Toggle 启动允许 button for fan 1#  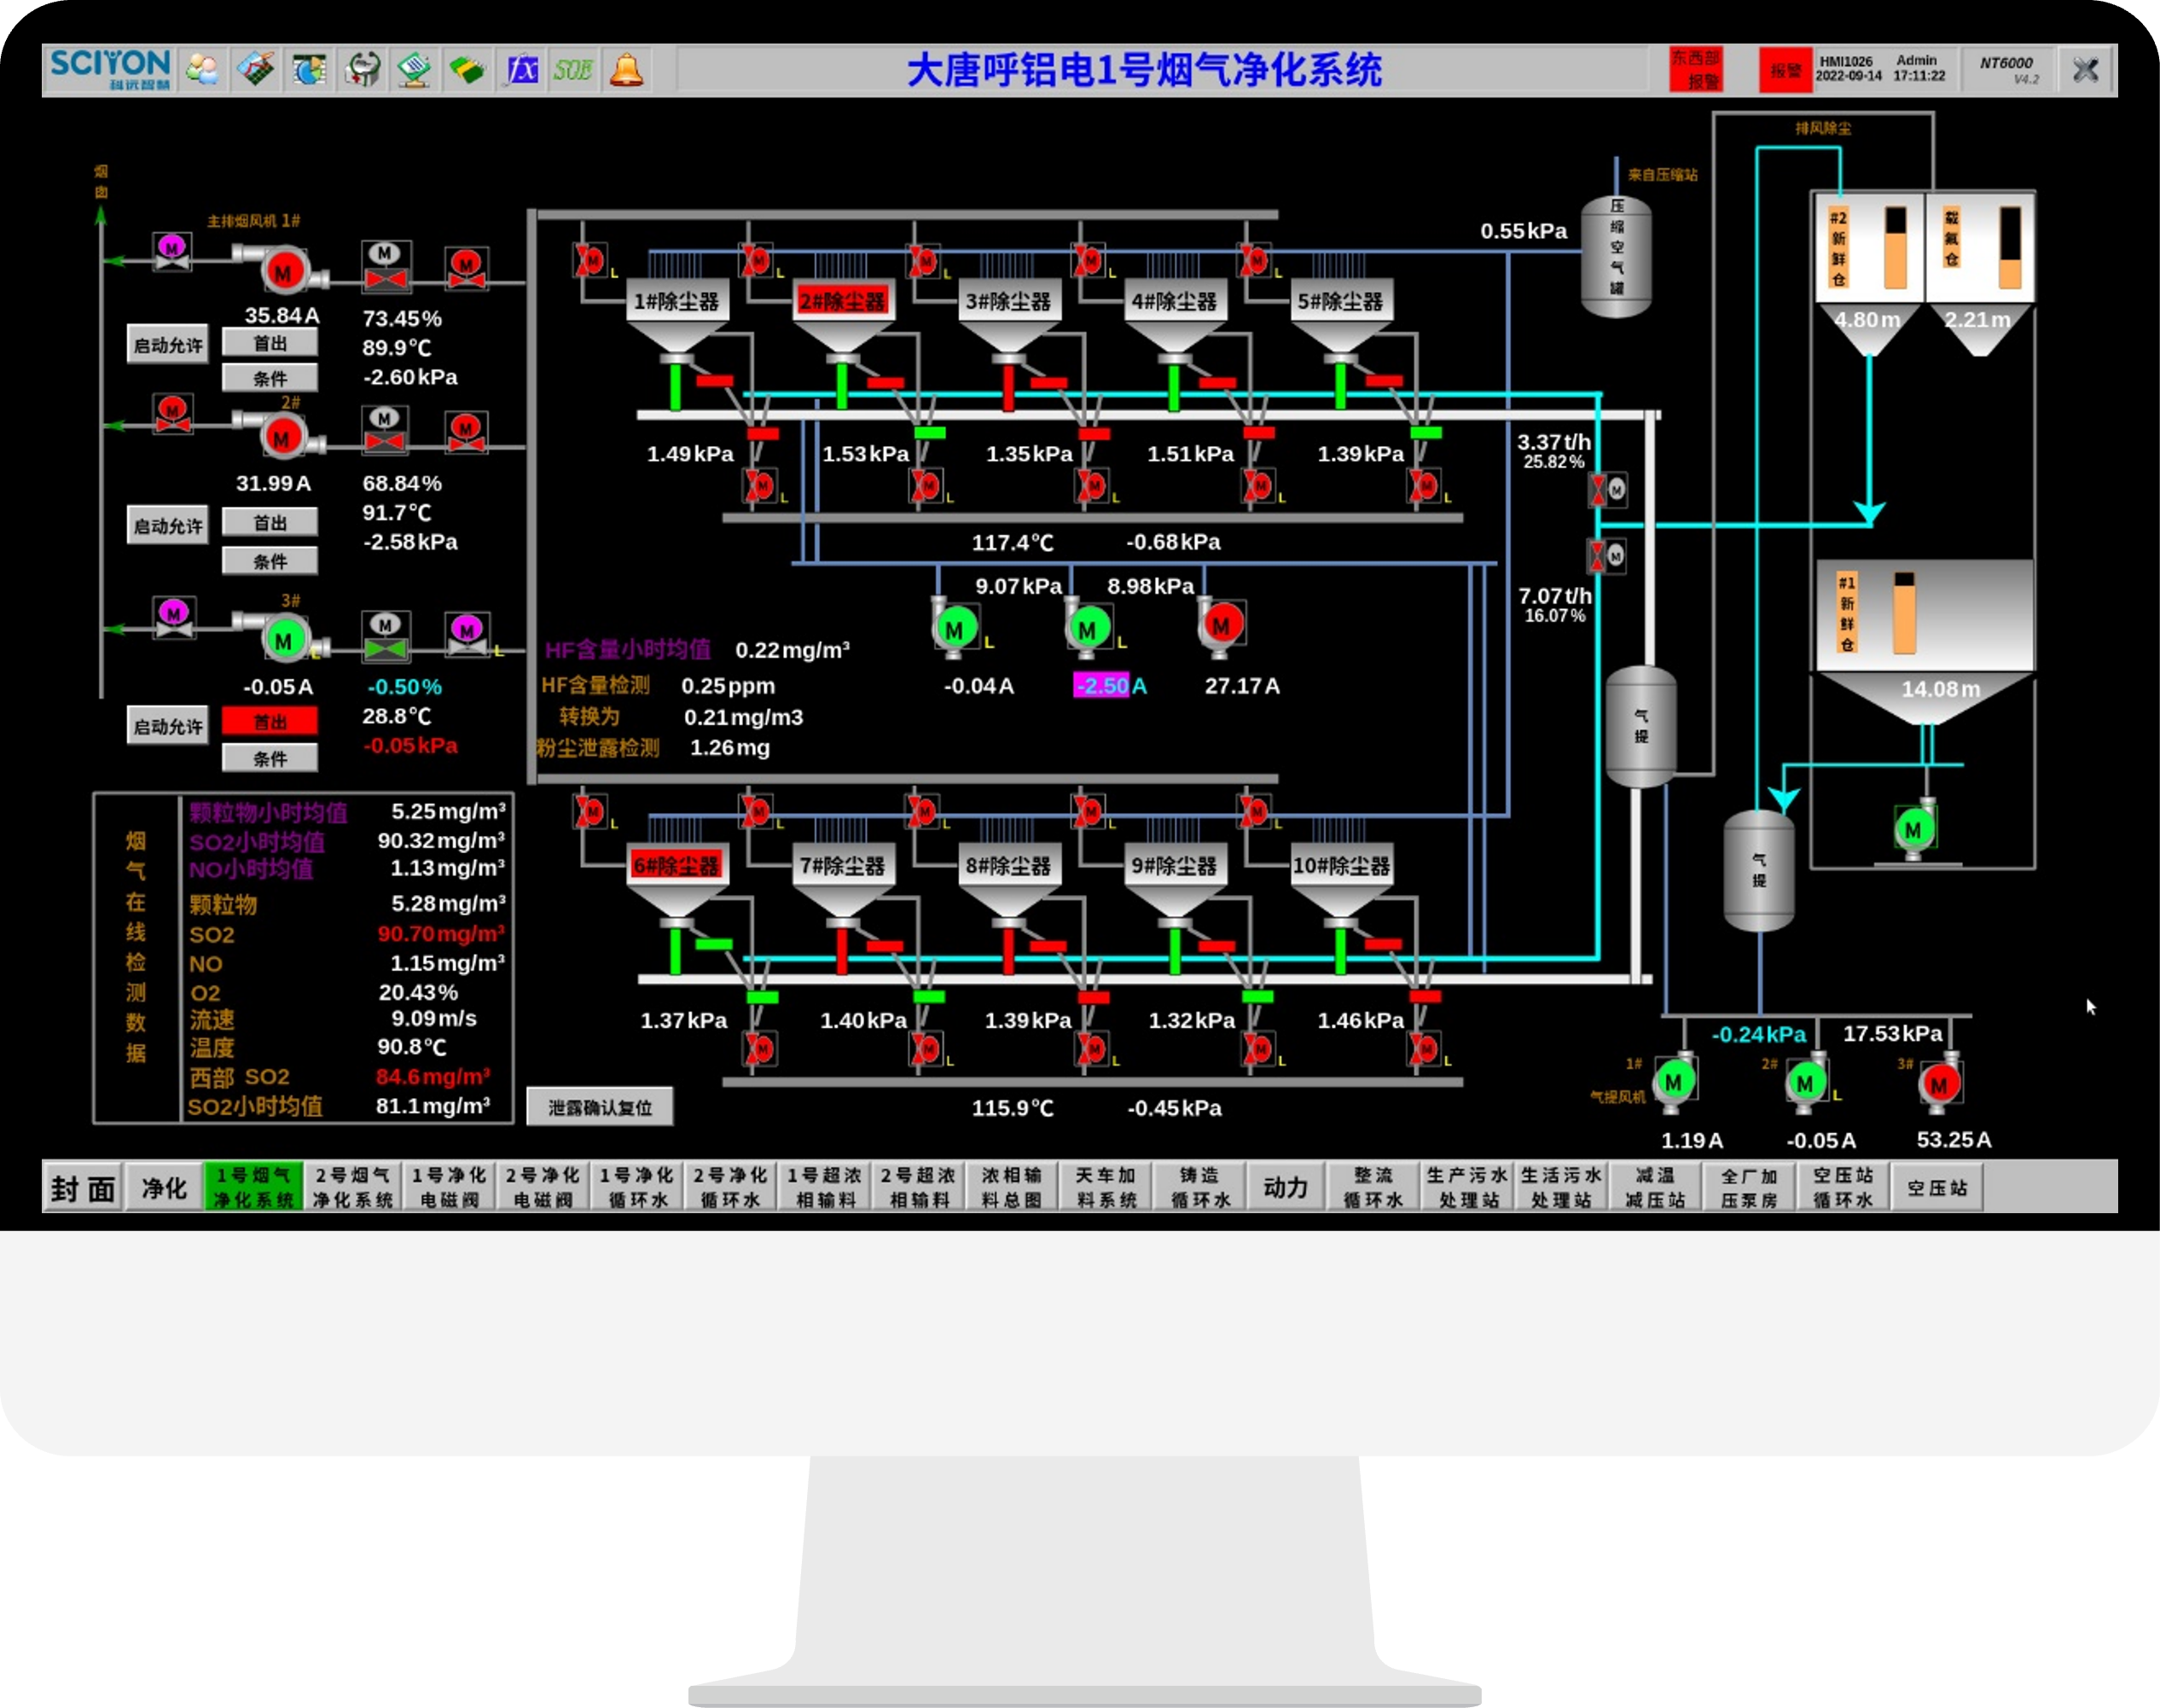(x=168, y=345)
